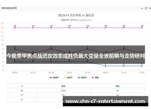The height and width of the screenshot is (109, 151).
Task: Toggle the 临场负 legend series
Action: (82, 77)
